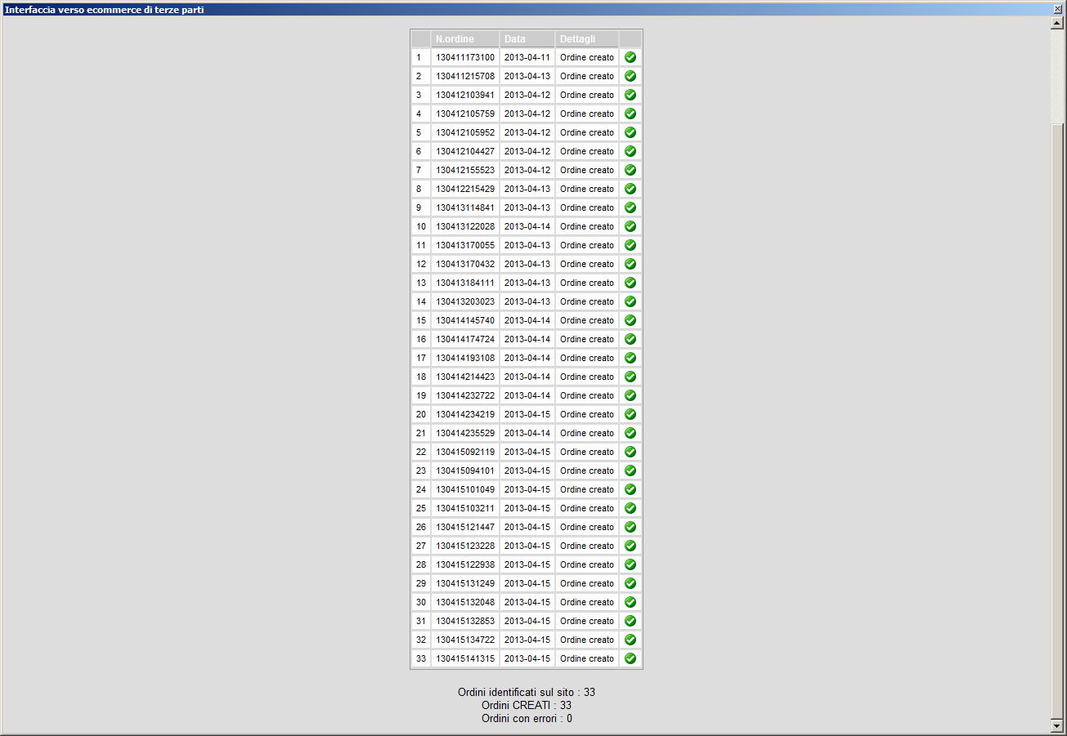Viewport: 1067px width, 736px height.
Task: Click green check icon for order 130414234219
Action: pos(630,414)
